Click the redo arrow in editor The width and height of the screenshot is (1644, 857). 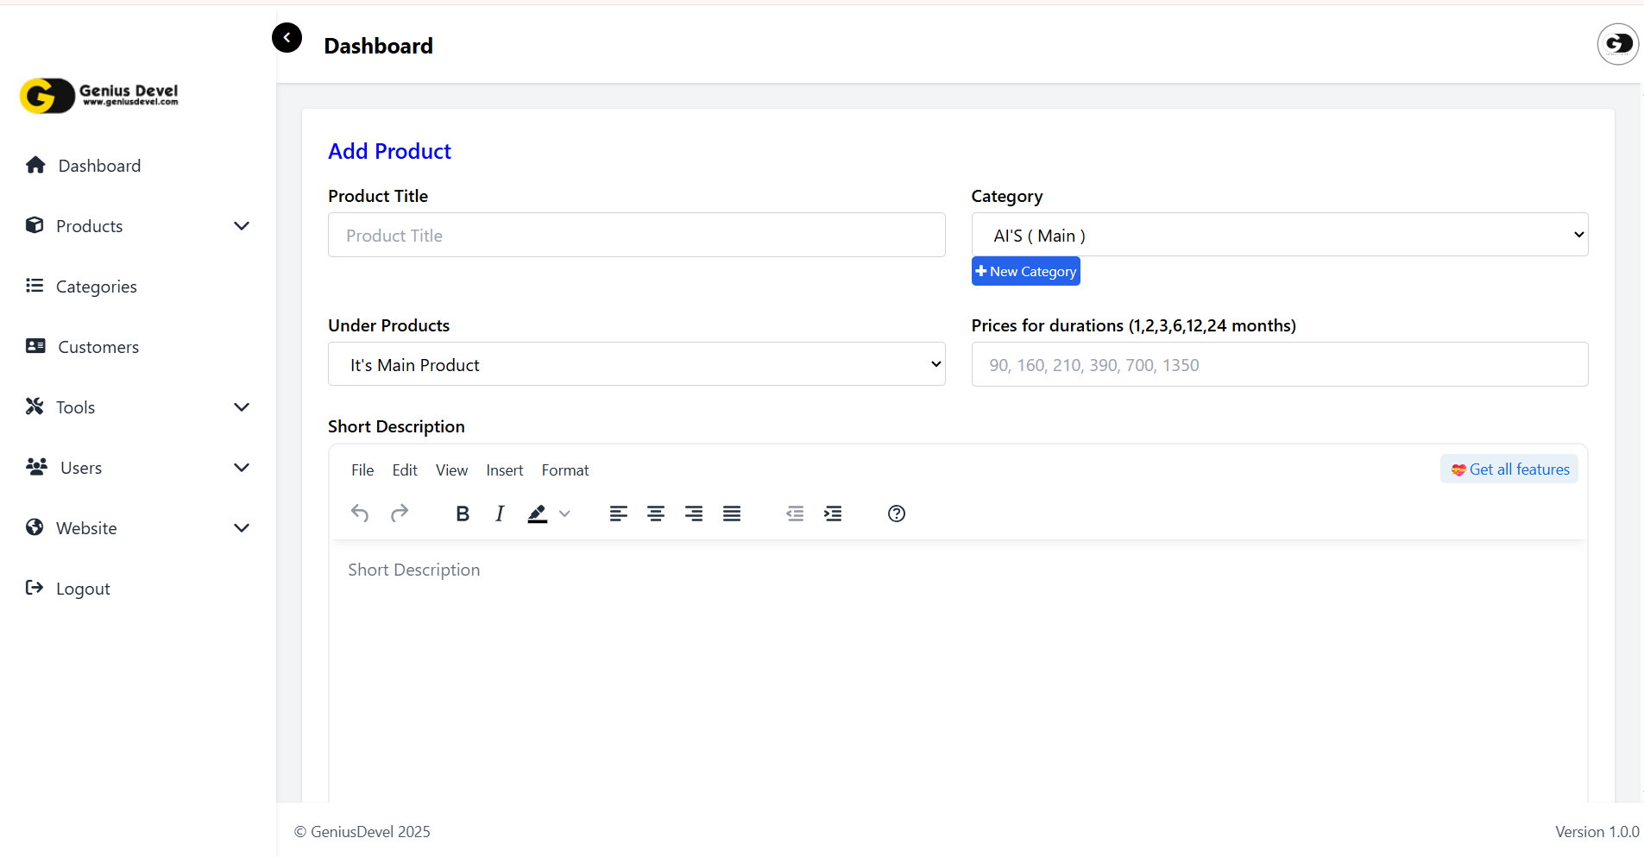tap(399, 514)
